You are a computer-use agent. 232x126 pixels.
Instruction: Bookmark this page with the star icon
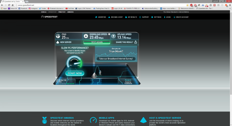[x=187, y=5]
